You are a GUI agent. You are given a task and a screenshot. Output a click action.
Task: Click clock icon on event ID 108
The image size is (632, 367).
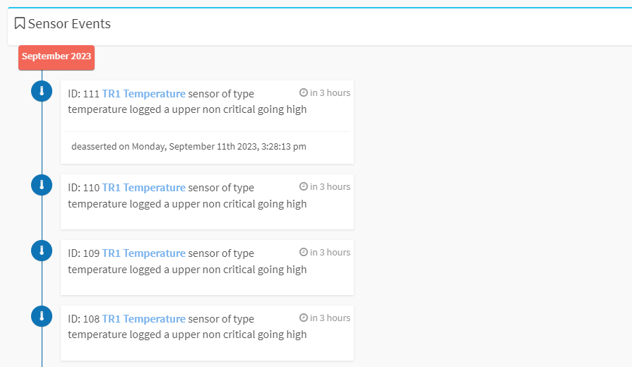coord(304,318)
